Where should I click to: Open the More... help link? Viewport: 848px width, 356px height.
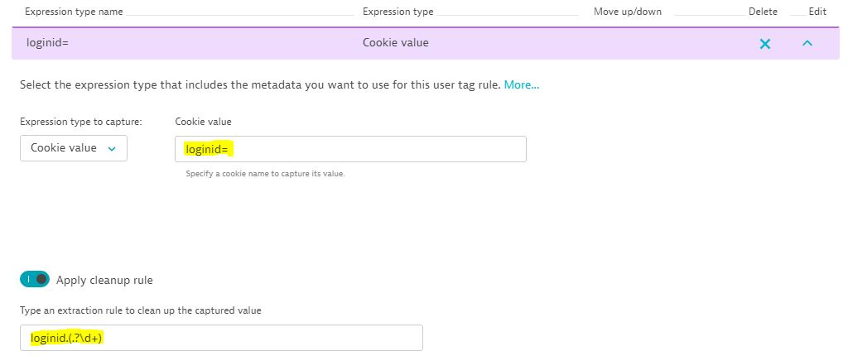tap(522, 84)
